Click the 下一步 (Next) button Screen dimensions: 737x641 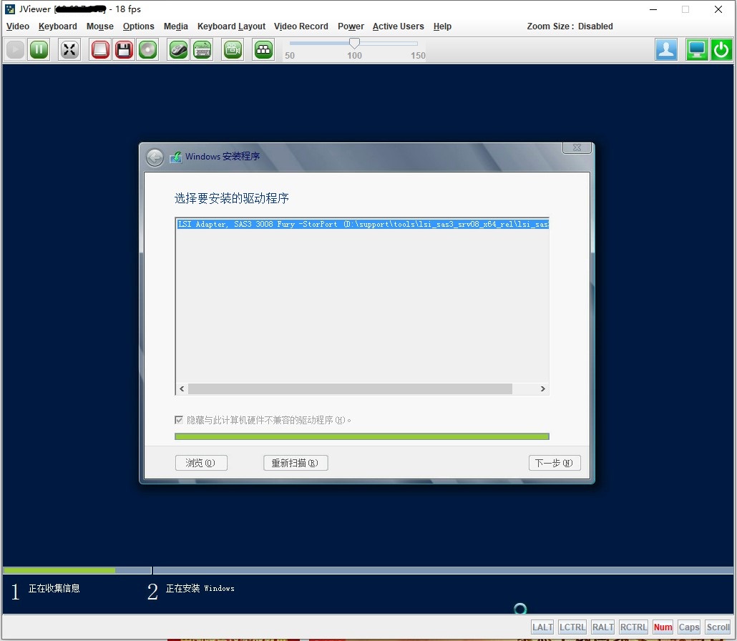click(555, 463)
